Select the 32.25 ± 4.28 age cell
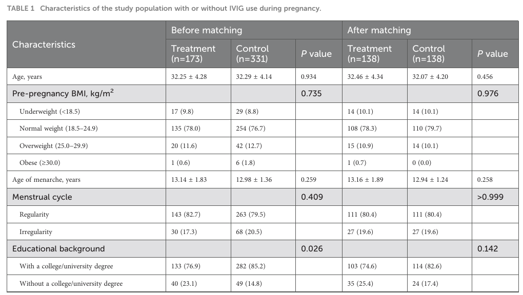The height and width of the screenshot is (295, 523). tap(188, 77)
